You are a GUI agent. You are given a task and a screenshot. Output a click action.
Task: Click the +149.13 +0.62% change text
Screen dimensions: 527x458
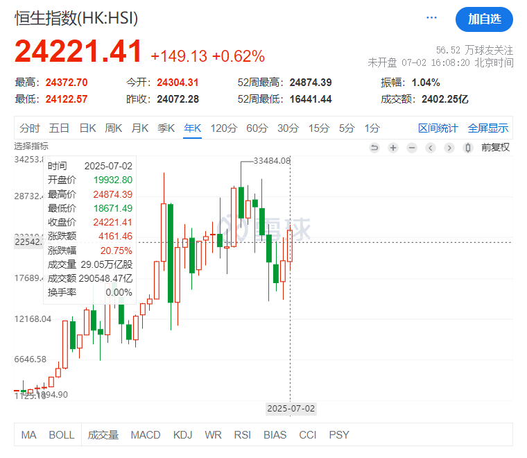(208, 56)
